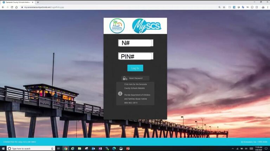Click the taskbar clock showing 11:26 AM

pos(259,149)
